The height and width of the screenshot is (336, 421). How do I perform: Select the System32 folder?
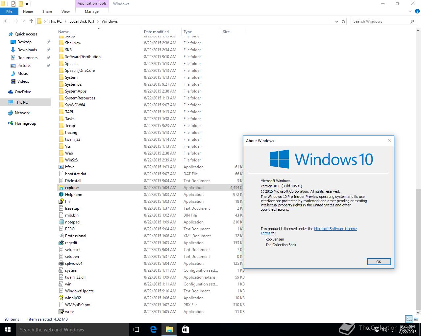pos(73,84)
